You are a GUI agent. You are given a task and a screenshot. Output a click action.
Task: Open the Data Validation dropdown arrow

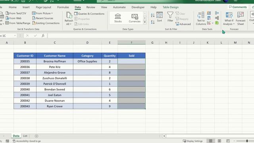click(x=213, y=23)
